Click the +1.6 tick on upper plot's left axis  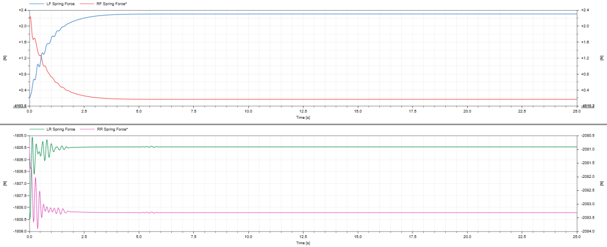pos(23,42)
